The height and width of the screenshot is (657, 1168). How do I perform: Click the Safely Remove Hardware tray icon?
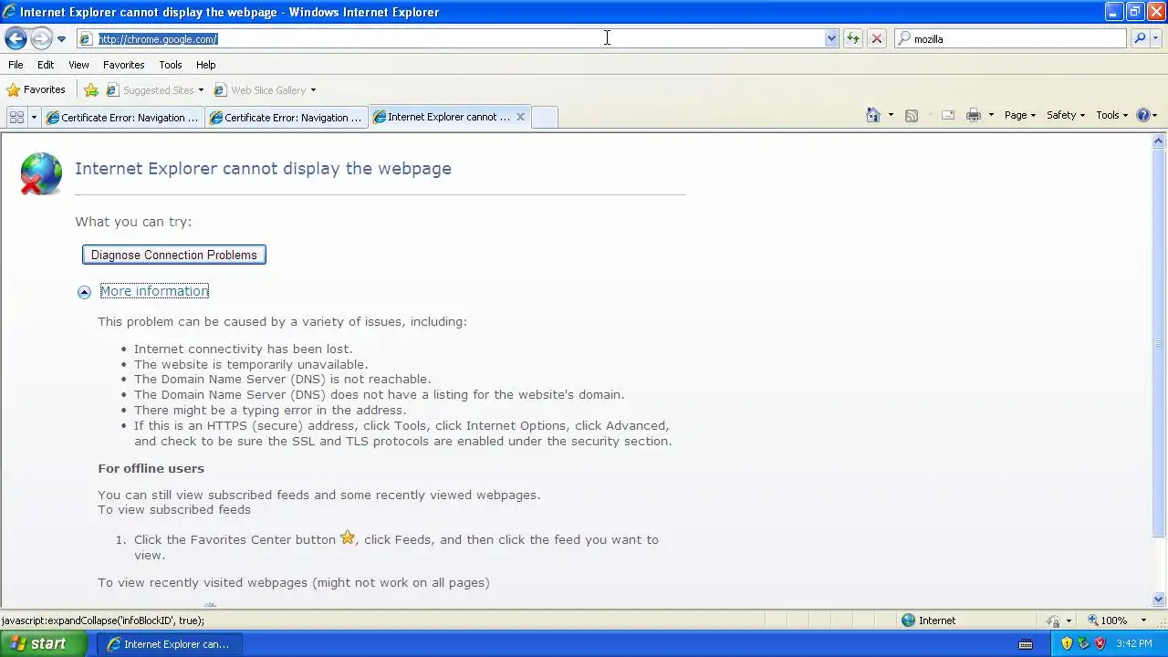pyautogui.click(x=1083, y=643)
